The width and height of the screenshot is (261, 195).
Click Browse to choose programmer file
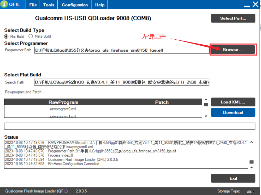[233, 50]
